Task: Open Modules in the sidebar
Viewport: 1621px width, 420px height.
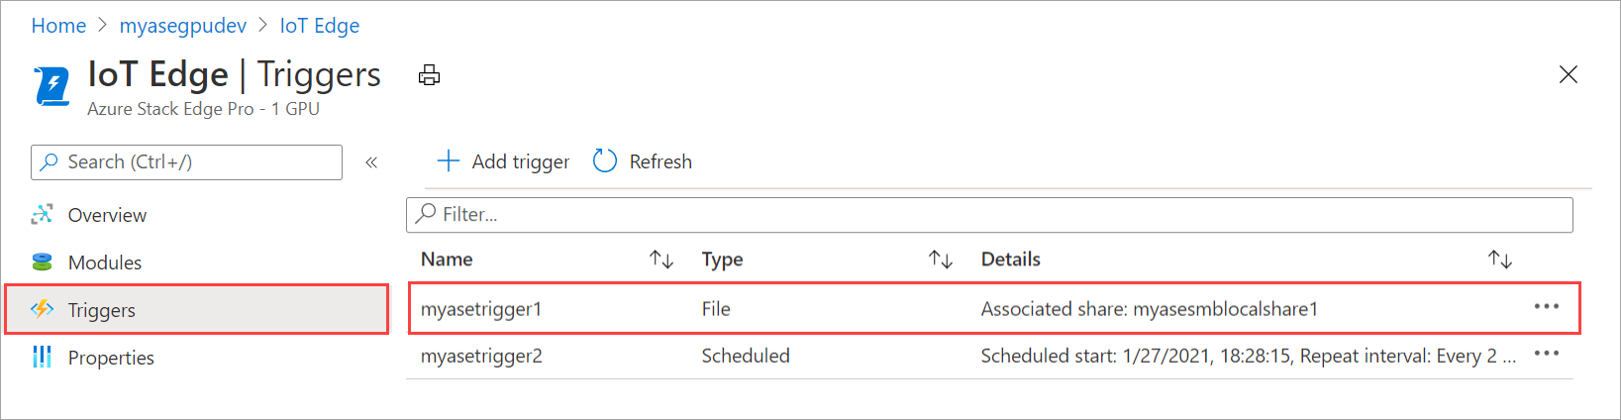Action: (x=105, y=262)
